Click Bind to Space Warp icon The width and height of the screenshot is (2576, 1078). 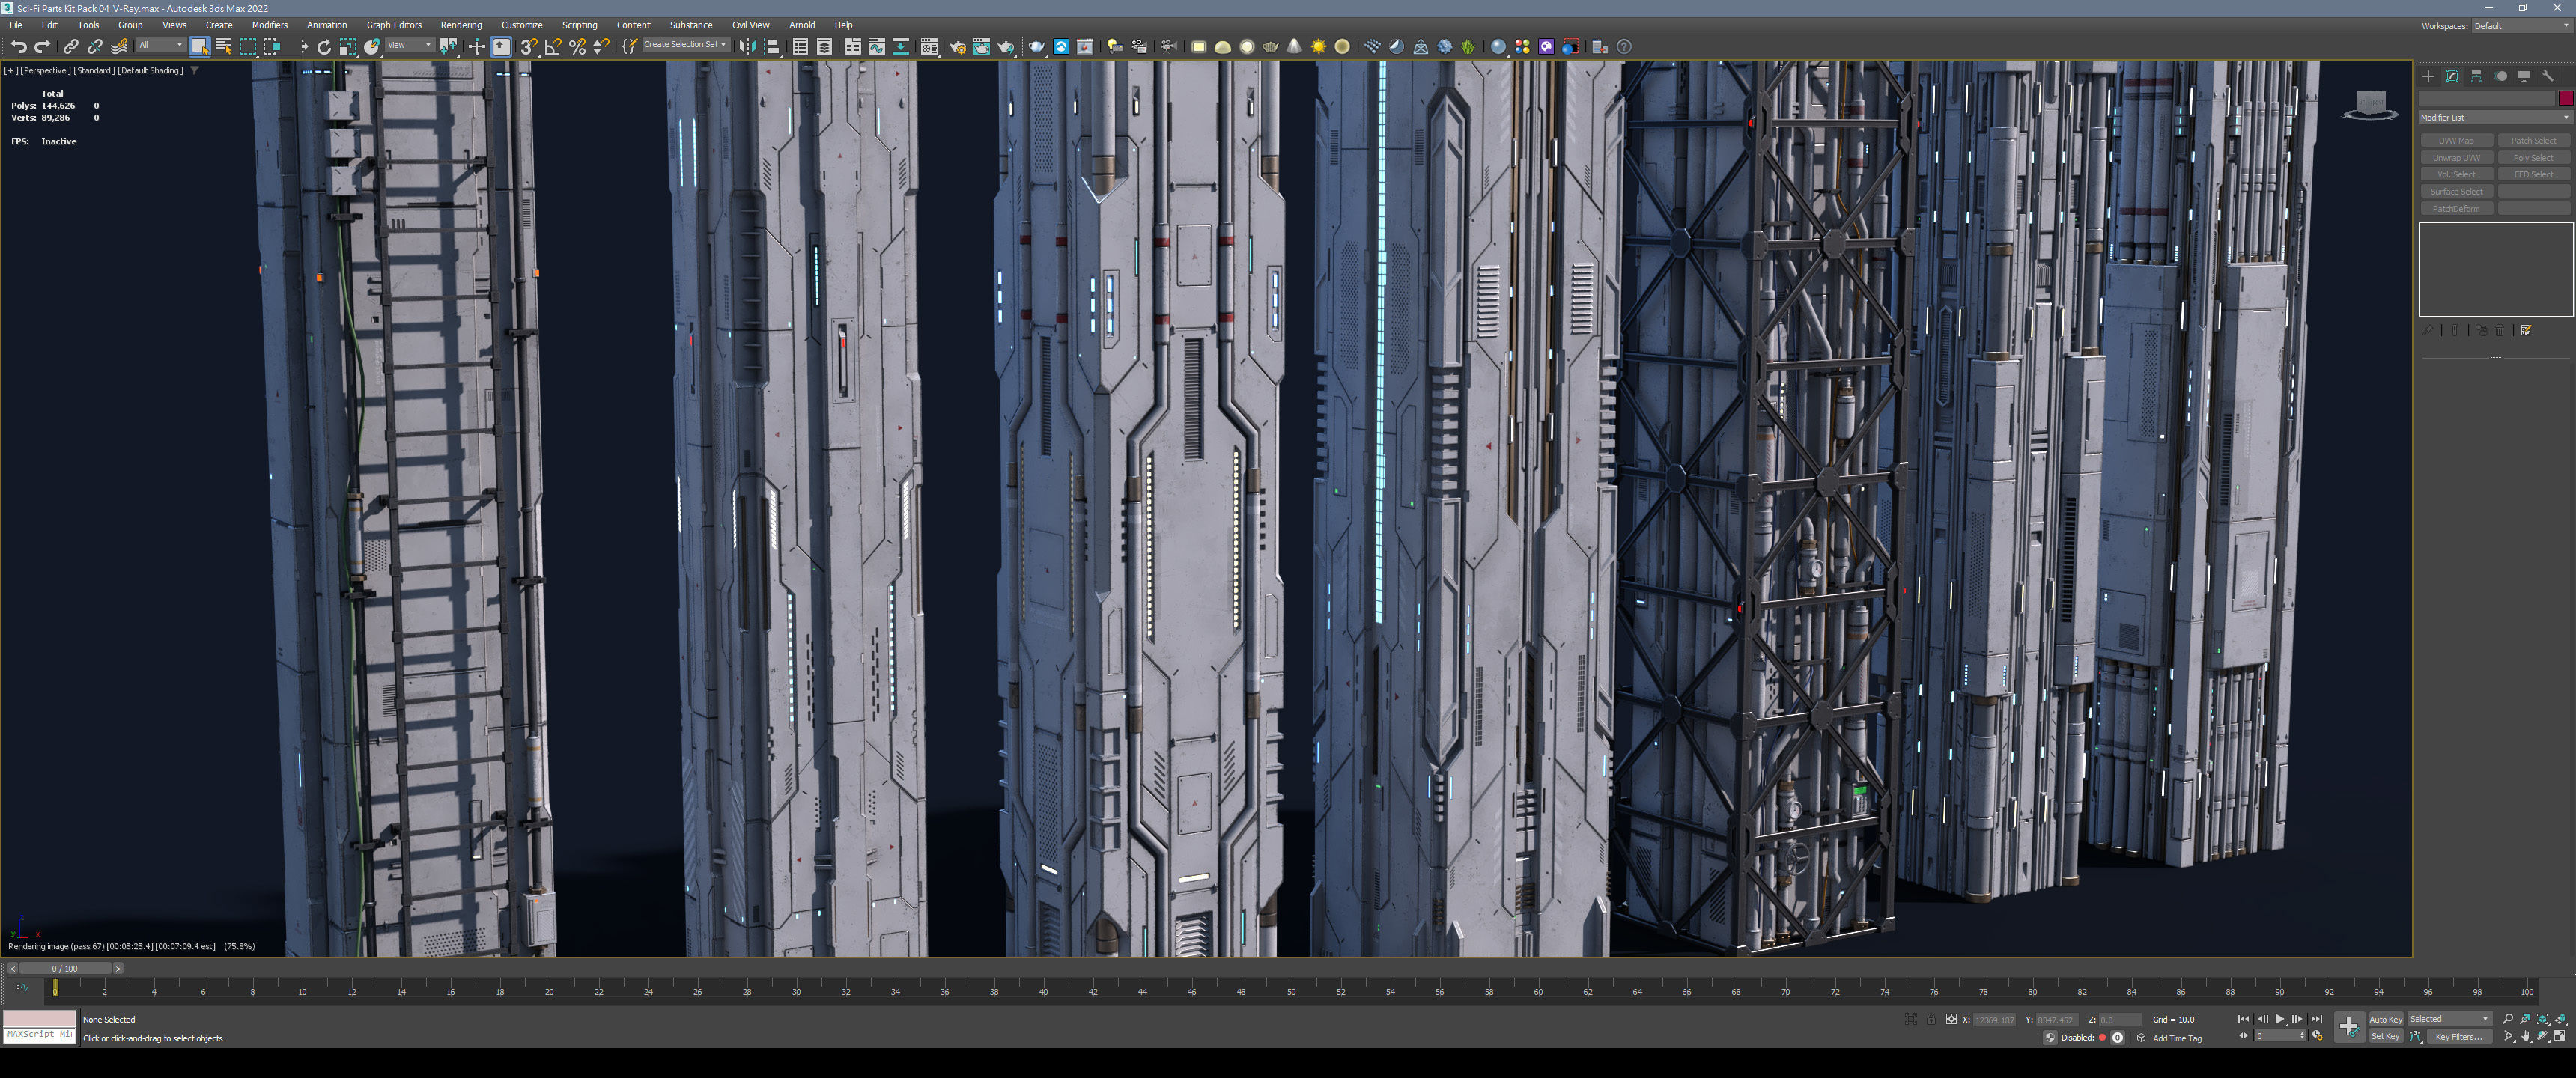point(119,46)
